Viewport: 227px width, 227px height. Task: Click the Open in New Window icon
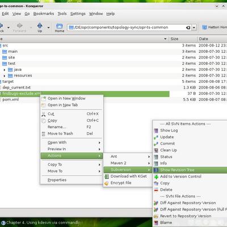(44, 99)
